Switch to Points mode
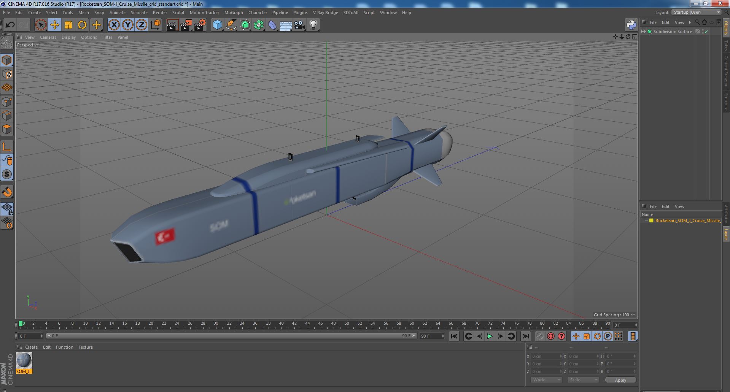 click(x=7, y=102)
